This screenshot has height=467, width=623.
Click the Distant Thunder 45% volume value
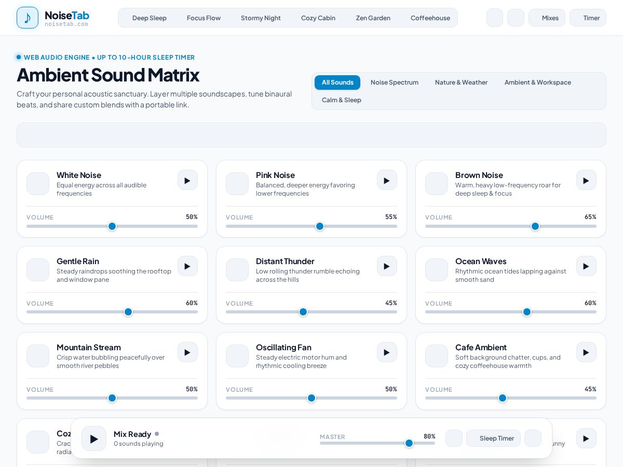(x=391, y=303)
